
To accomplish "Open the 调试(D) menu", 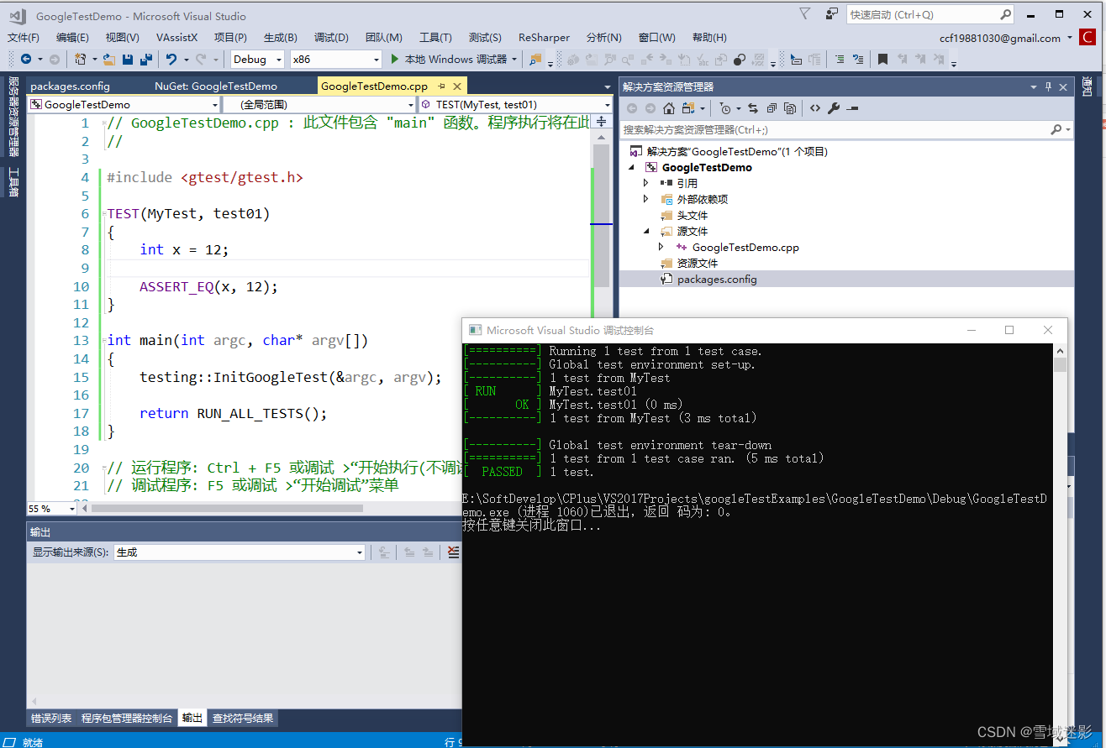I will click(331, 38).
